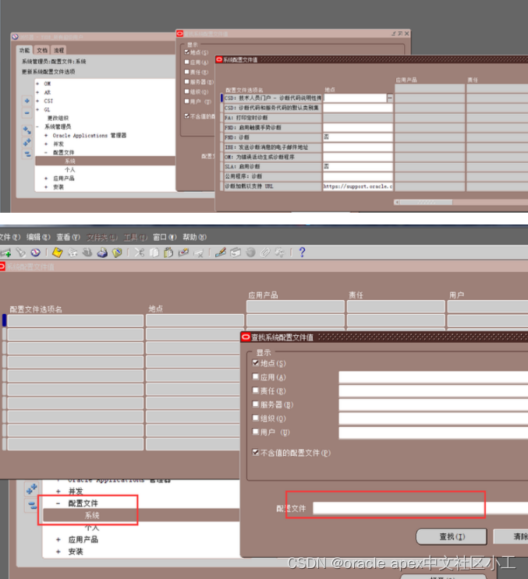Click the 查找(I) button
The image size is (528, 579).
pos(452,537)
